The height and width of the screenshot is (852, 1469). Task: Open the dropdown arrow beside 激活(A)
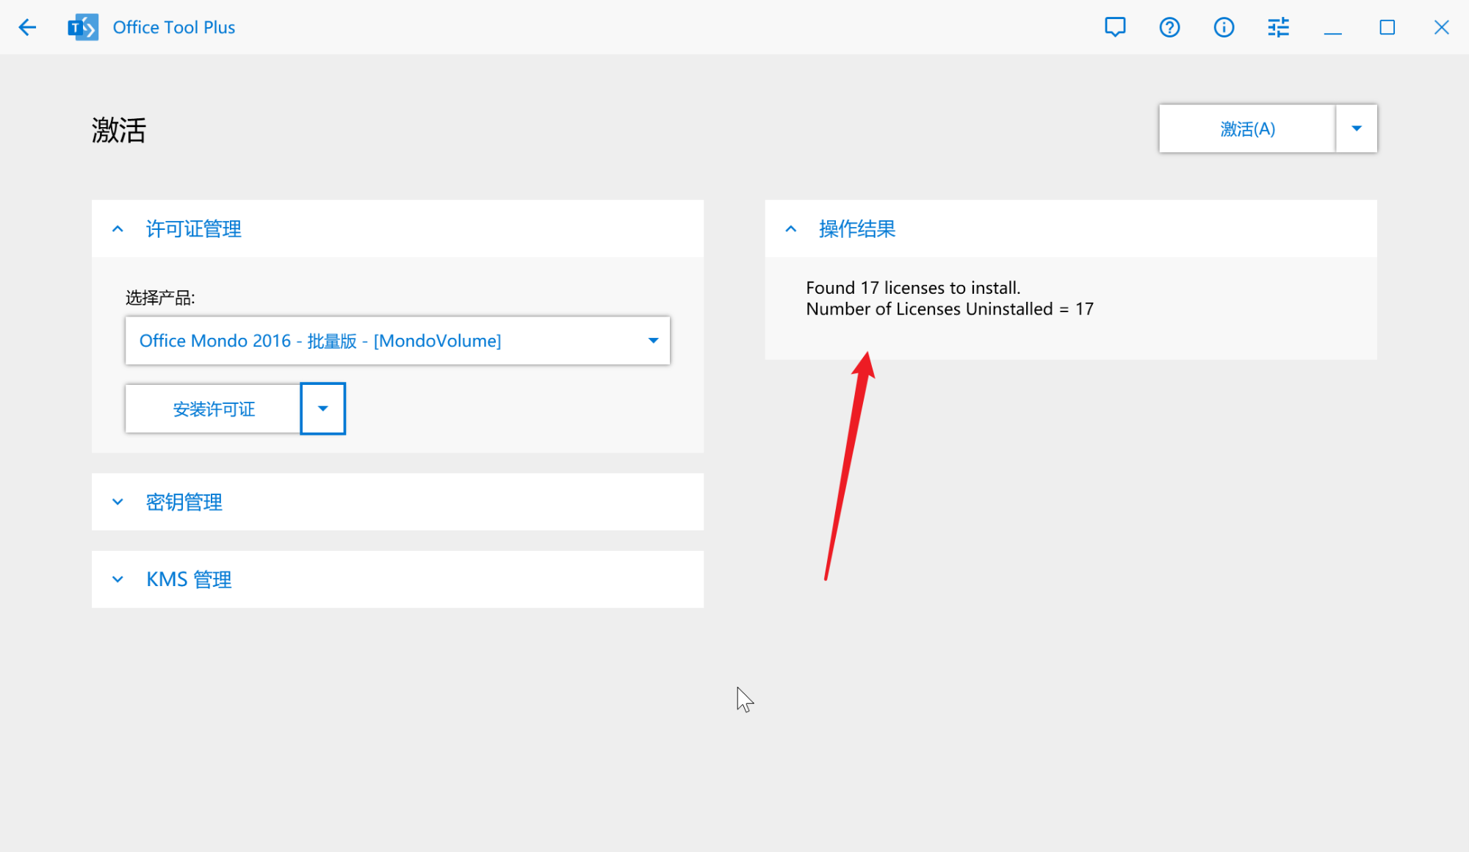click(x=1357, y=129)
